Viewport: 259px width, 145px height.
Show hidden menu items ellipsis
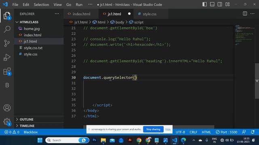pos(90,4)
